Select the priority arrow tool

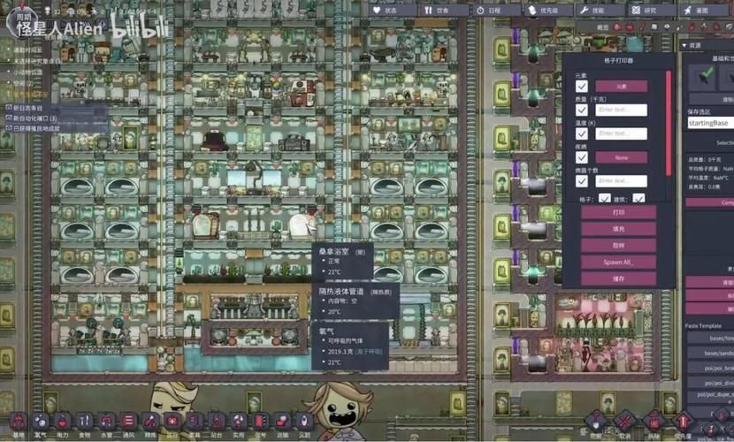(x=684, y=422)
